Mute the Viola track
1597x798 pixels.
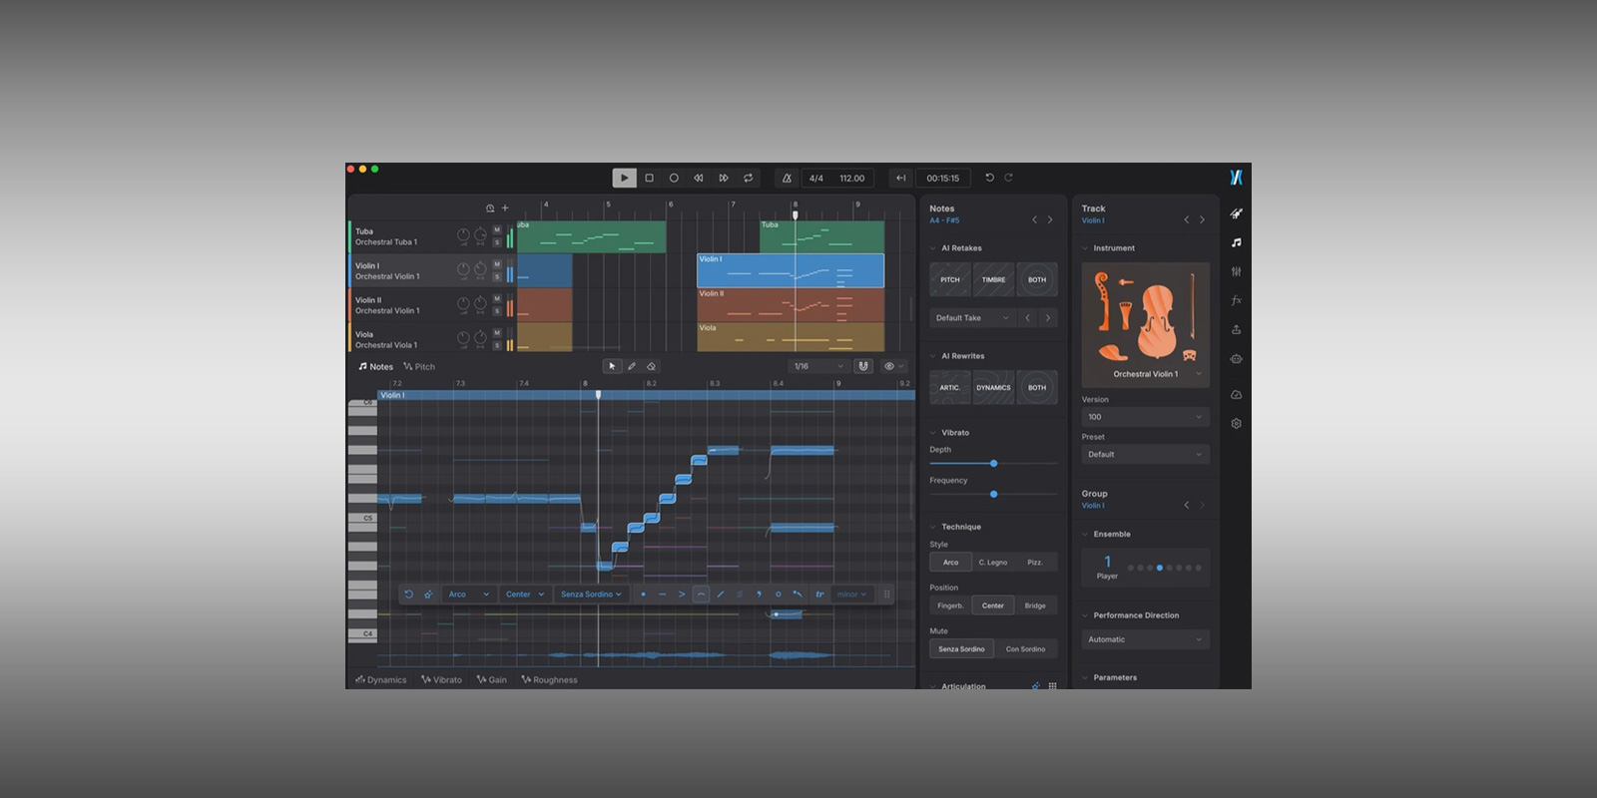[497, 334]
